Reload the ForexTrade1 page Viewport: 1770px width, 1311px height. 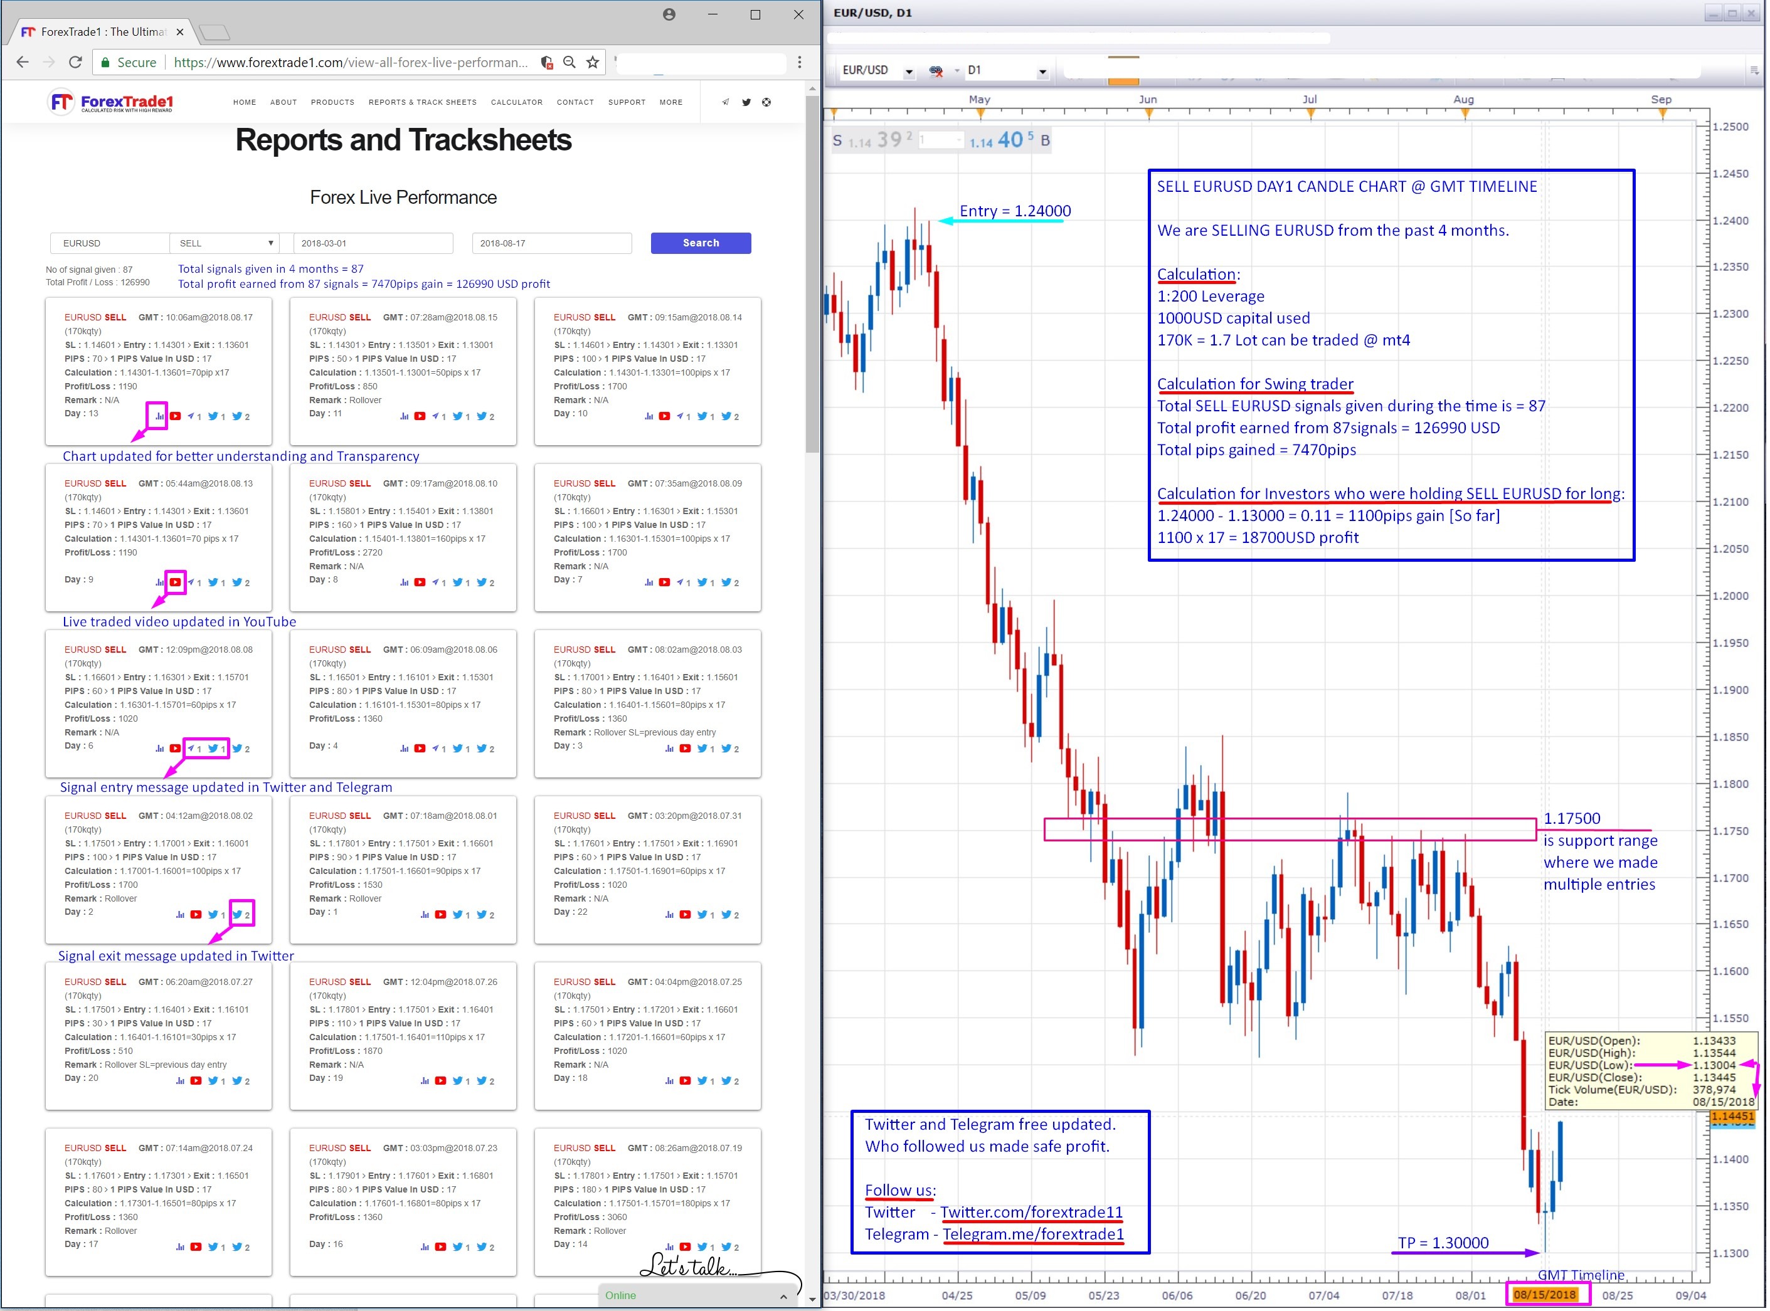tap(75, 62)
